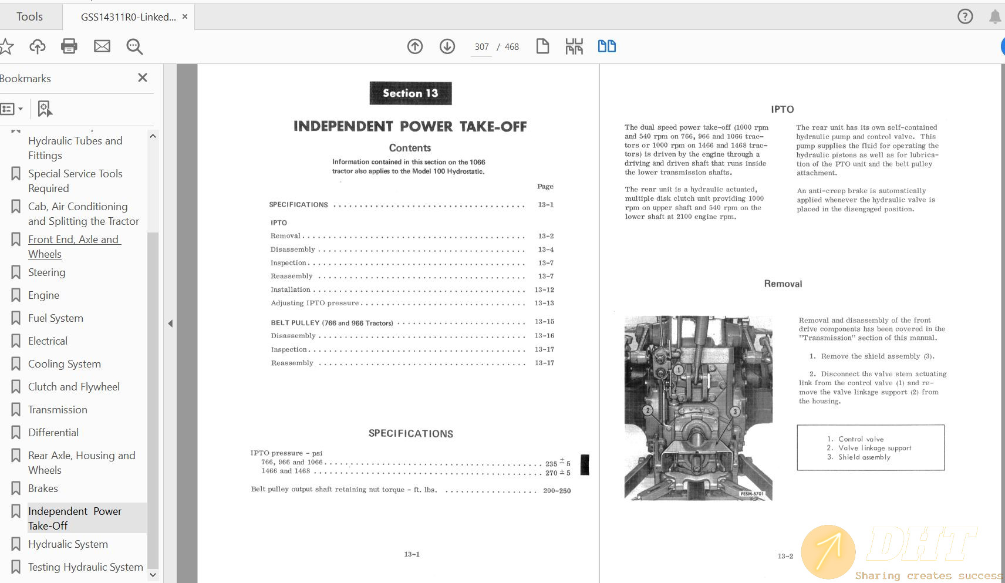This screenshot has width=1005, height=583.
Task: Click the fit-to-width scrolling view icon
Action: [574, 46]
